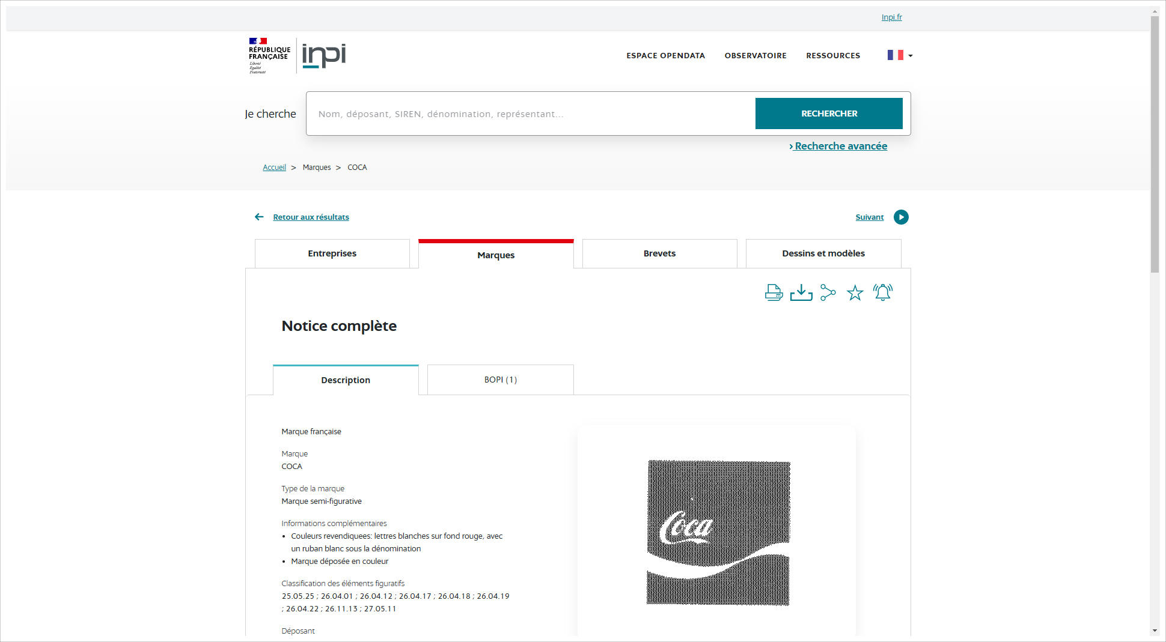Click the download notice icon
Image resolution: width=1166 pixels, height=642 pixels.
click(801, 292)
